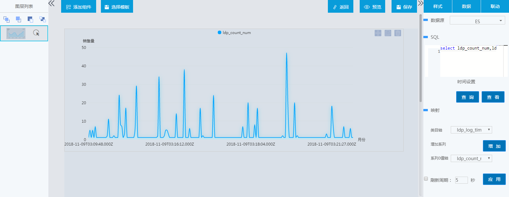Click the copy icon on the chart
This screenshot has height=197, width=509.
pos(388,33)
